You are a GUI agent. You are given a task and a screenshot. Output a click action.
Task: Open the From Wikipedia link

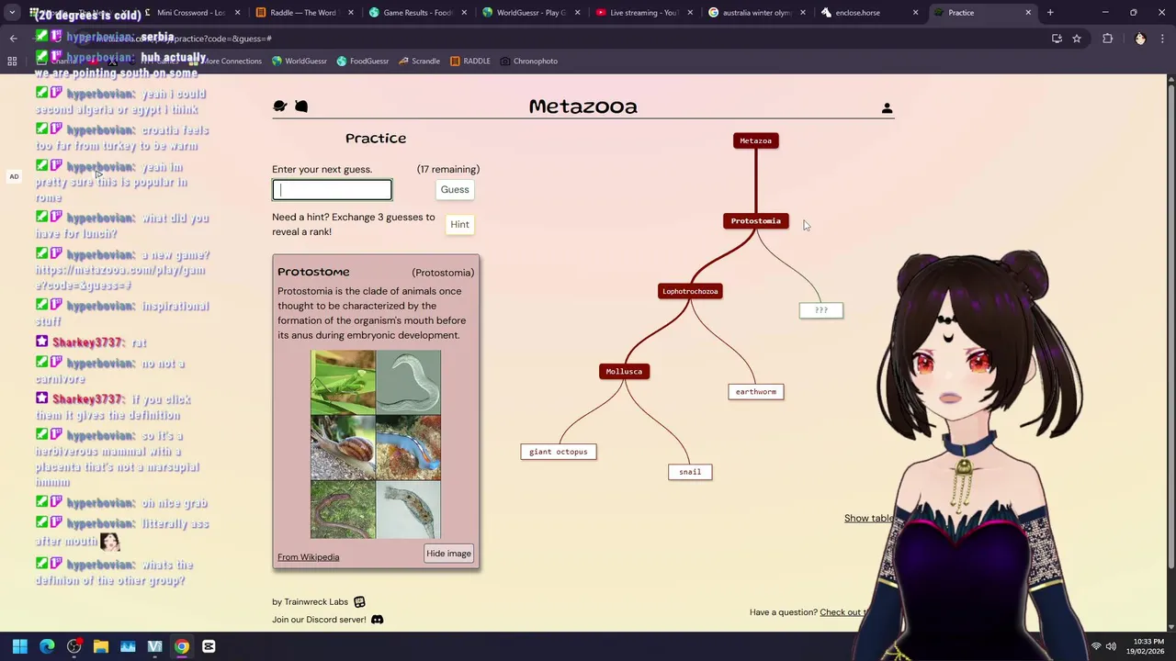pos(308,557)
